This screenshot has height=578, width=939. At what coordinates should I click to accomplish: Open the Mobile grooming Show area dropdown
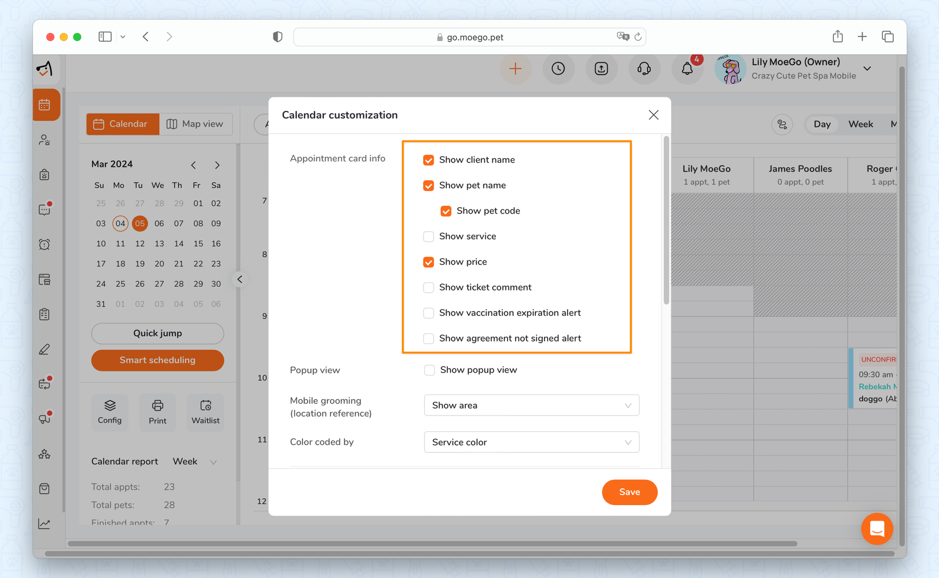click(531, 405)
